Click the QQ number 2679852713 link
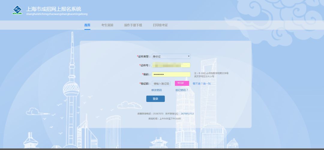The image size is (324, 150). 187,114
